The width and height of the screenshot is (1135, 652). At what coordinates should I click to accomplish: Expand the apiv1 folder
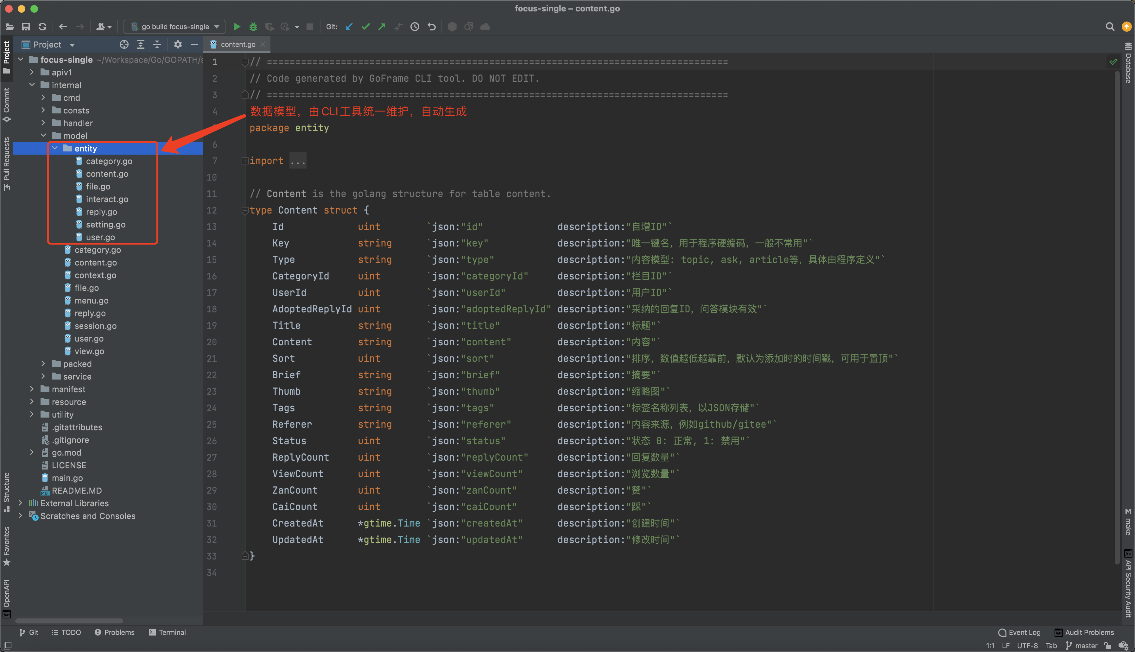(x=31, y=72)
